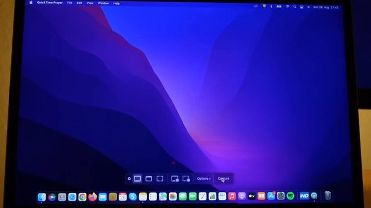This screenshot has height=208, width=371.
Task: Open Podcasts from the Dock
Action: (242, 196)
